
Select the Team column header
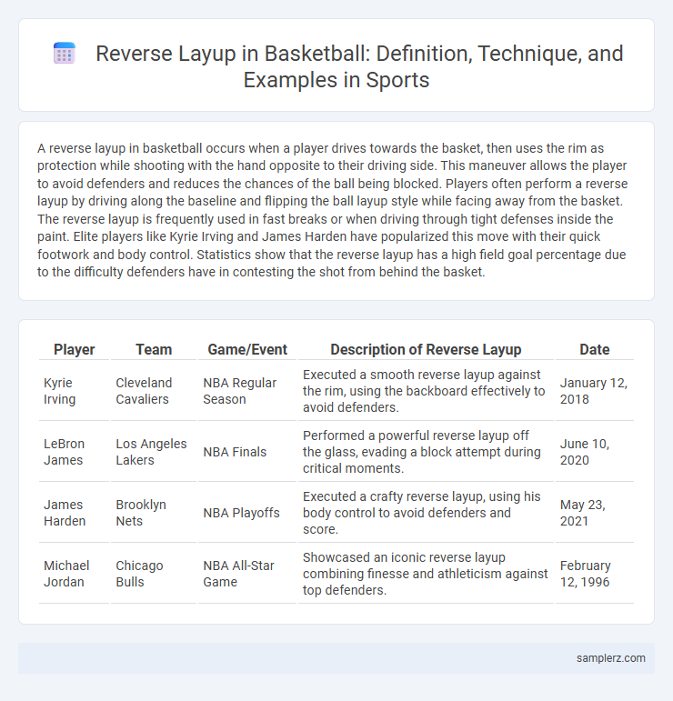(x=154, y=349)
